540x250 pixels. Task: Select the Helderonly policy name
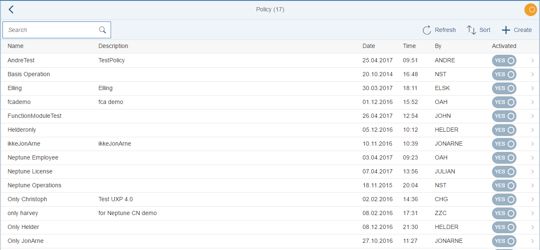(22, 130)
